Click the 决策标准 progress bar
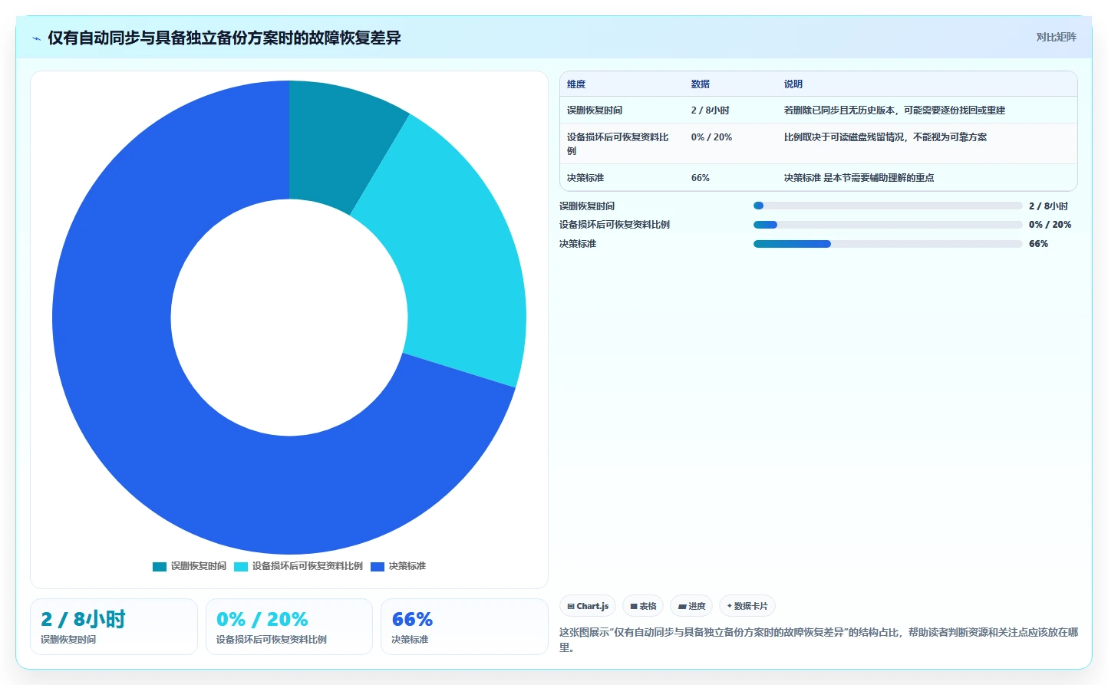 click(x=888, y=244)
